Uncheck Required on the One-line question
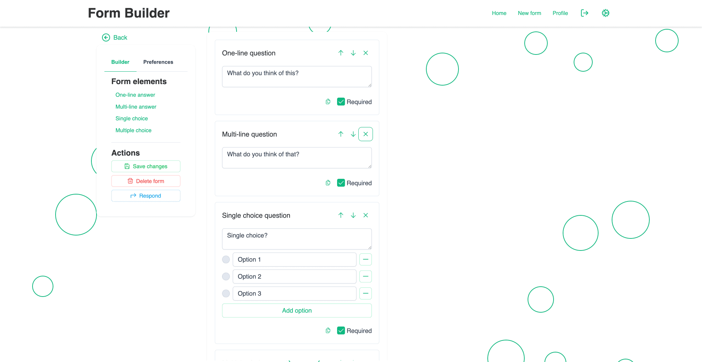Screen dimensions: 702x362 341,102
